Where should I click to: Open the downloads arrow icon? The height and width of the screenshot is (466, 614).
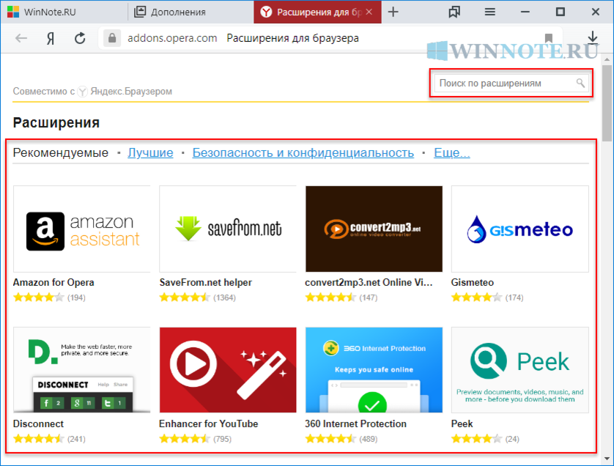(x=593, y=37)
